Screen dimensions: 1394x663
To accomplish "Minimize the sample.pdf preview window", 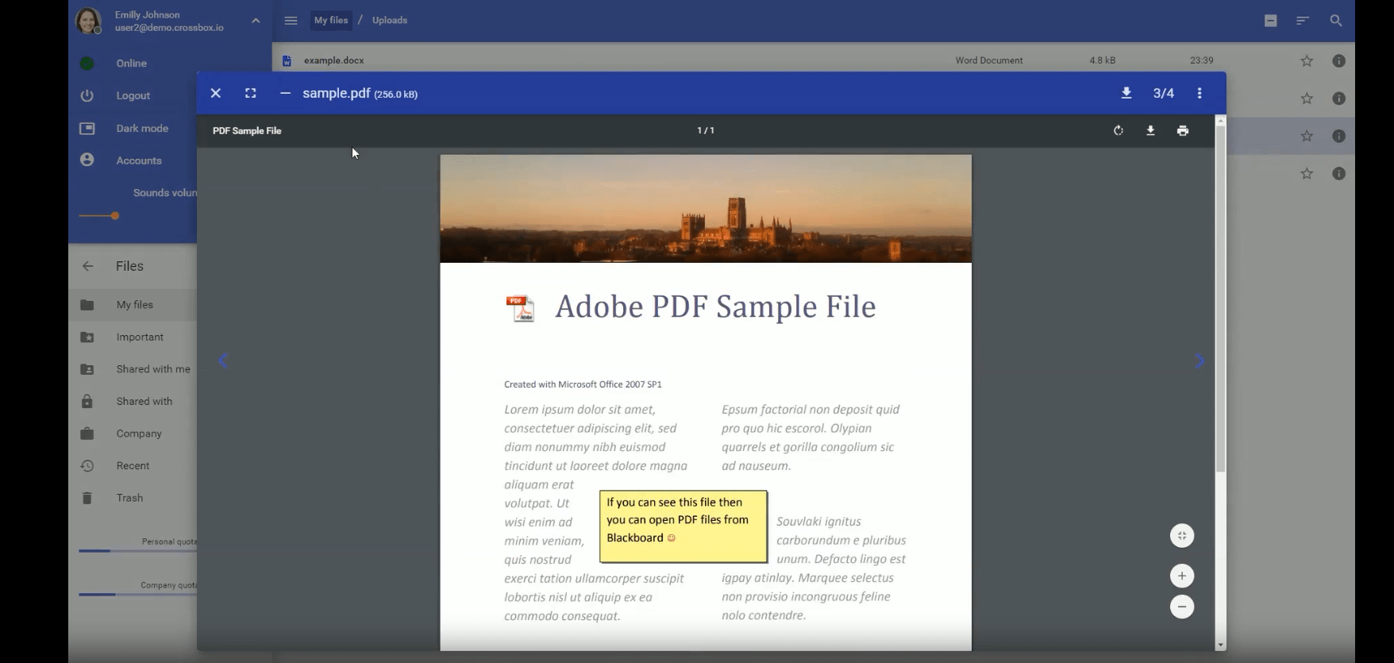I will tap(285, 93).
